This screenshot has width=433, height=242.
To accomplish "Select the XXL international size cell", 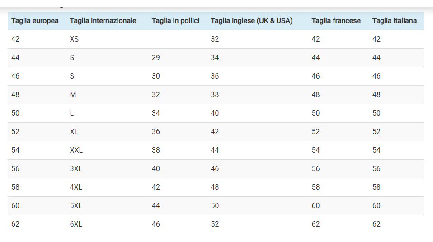I will coord(76,150).
